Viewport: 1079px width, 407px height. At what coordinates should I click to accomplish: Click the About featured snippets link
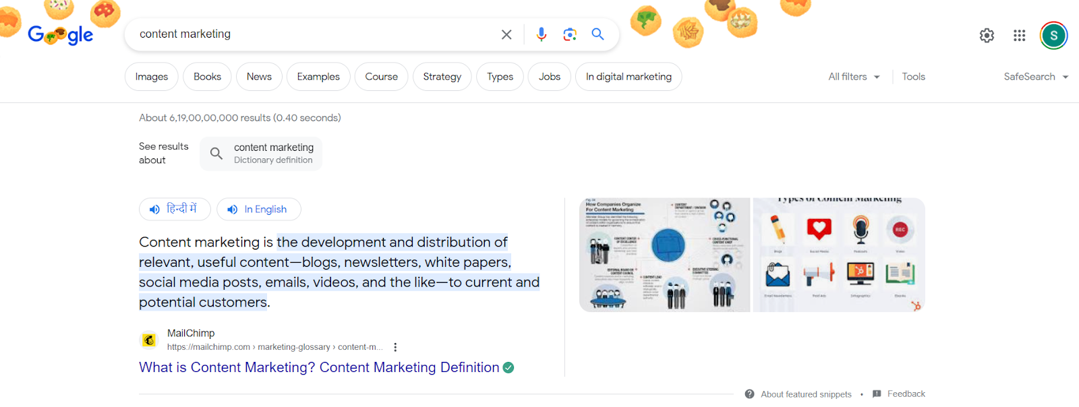(805, 394)
